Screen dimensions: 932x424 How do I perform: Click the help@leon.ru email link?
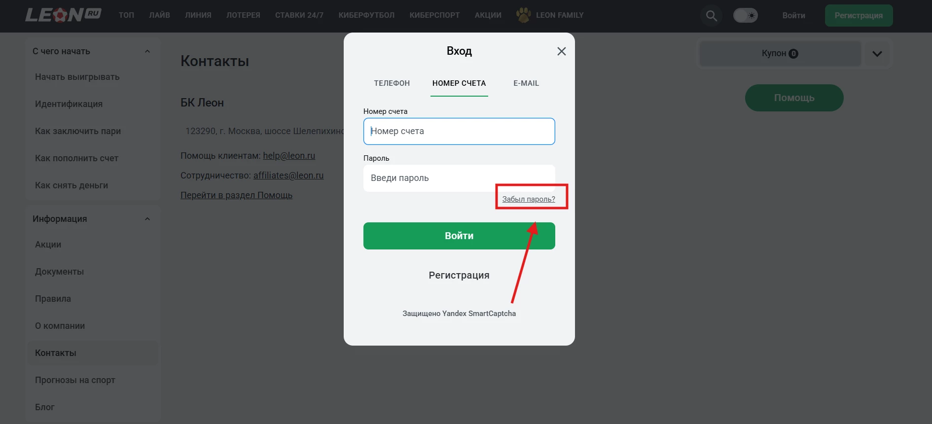(289, 156)
